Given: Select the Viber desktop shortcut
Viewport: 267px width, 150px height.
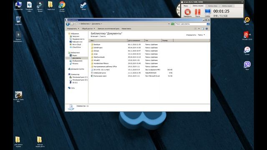Looking at the screenshot, I should click(247, 66).
